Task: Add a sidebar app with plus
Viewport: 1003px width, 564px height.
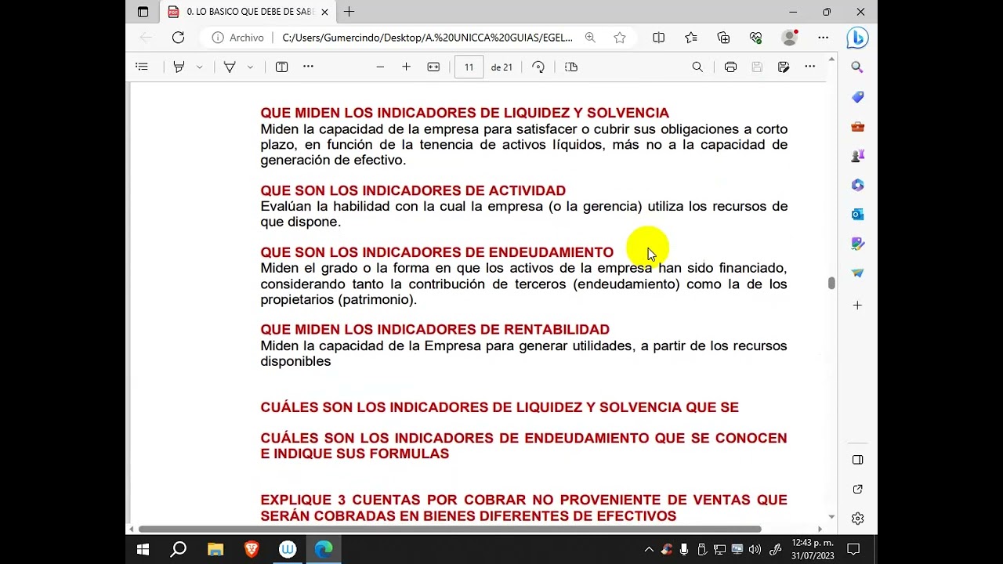Action: click(x=857, y=305)
